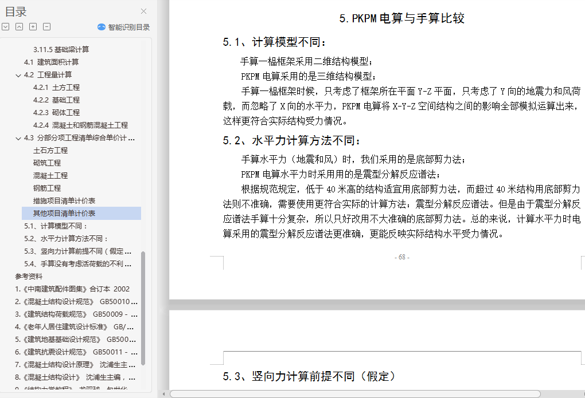Select reference 1.《中南建筑配件图集》
This screenshot has width=585, height=398.
click(x=72, y=289)
